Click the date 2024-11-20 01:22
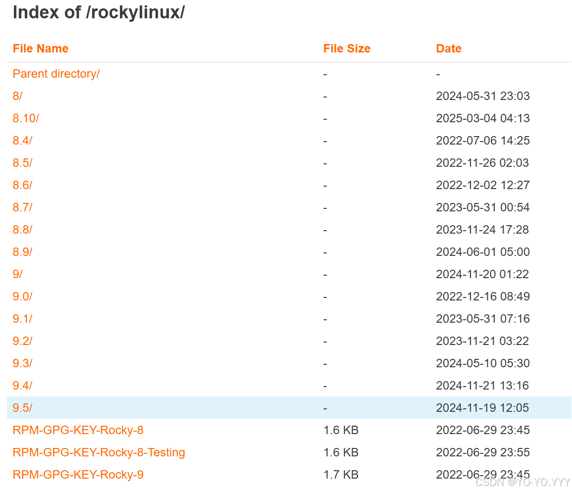The width and height of the screenshot is (572, 492). 482,274
